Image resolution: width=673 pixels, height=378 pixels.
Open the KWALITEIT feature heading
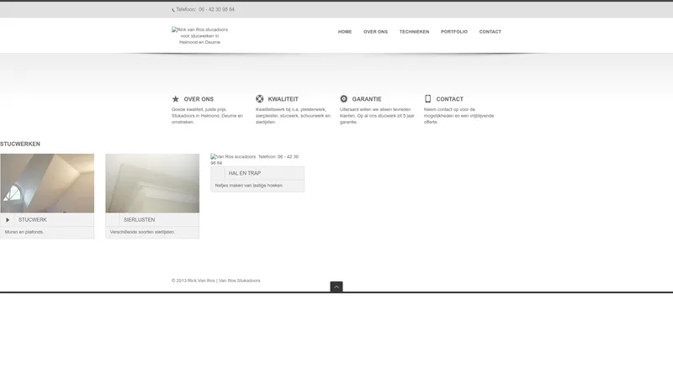283,99
